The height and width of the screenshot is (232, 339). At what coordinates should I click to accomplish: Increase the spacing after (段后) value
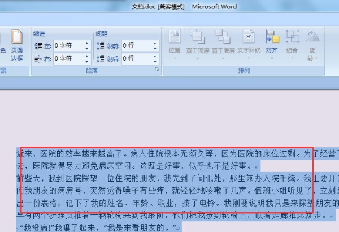155,57
